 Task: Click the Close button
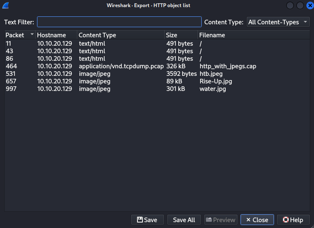[257, 220]
